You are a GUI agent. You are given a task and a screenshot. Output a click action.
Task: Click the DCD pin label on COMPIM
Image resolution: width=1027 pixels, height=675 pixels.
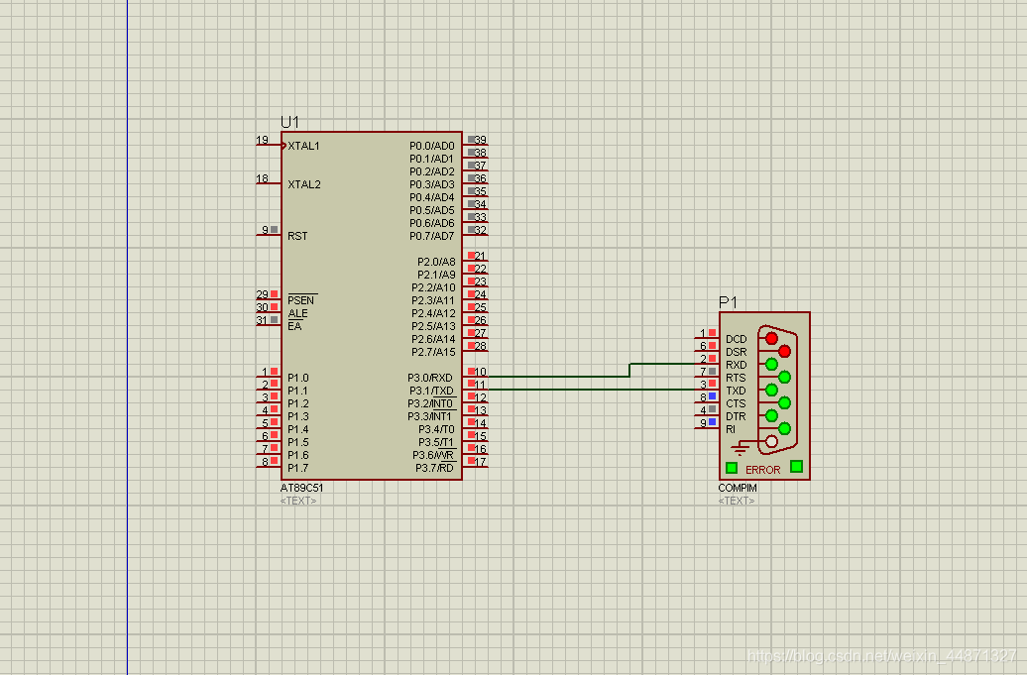(737, 339)
